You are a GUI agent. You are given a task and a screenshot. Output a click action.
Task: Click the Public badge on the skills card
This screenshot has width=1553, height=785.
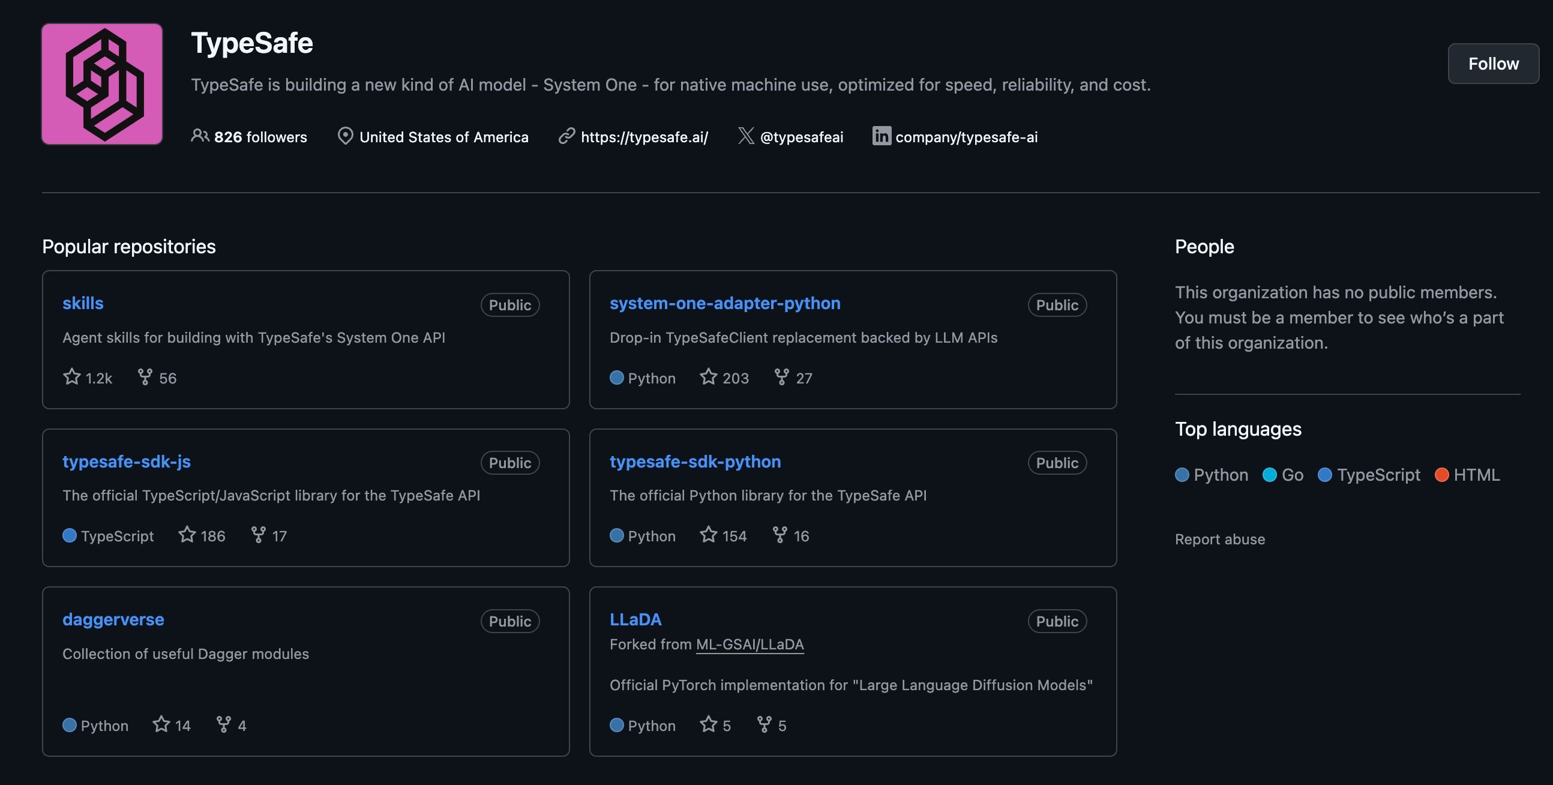pos(510,304)
